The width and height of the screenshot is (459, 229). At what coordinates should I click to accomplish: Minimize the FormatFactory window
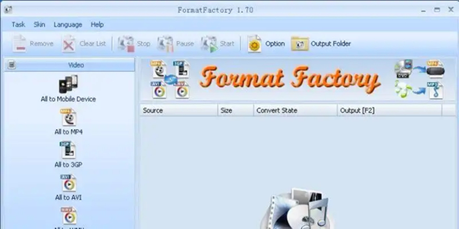click(x=424, y=11)
